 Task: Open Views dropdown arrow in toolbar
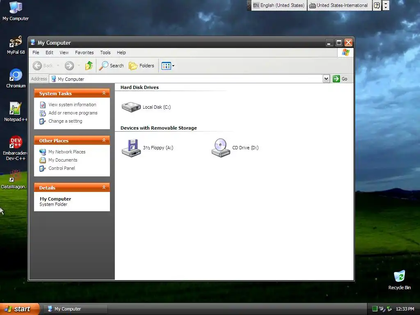pyautogui.click(x=173, y=66)
